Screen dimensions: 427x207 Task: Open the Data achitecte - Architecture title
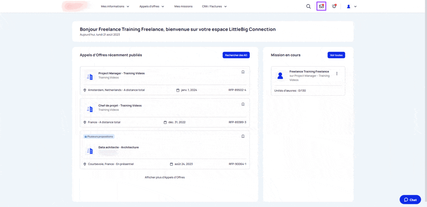[118, 147]
